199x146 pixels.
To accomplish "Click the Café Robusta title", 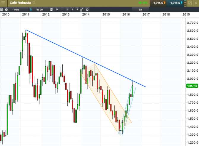I will click(x=20, y=3).
